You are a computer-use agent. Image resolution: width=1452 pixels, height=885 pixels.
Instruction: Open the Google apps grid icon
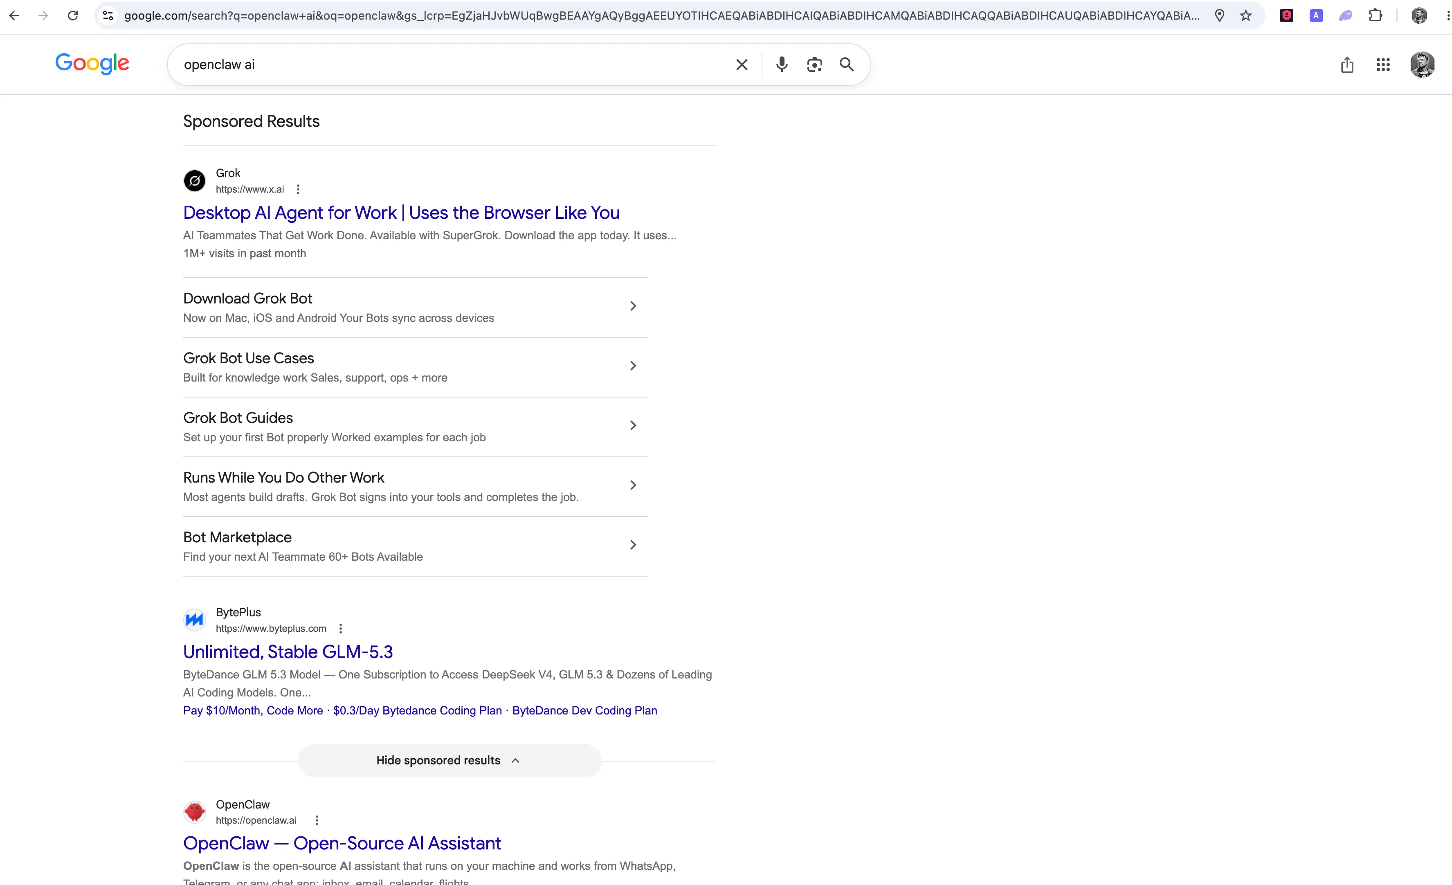point(1383,65)
